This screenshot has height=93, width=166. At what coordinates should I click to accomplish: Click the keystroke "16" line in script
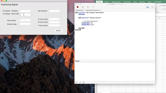pos(87,23)
